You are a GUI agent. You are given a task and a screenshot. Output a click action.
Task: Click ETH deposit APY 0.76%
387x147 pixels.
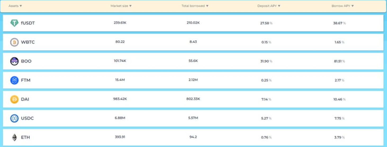tap(266, 137)
